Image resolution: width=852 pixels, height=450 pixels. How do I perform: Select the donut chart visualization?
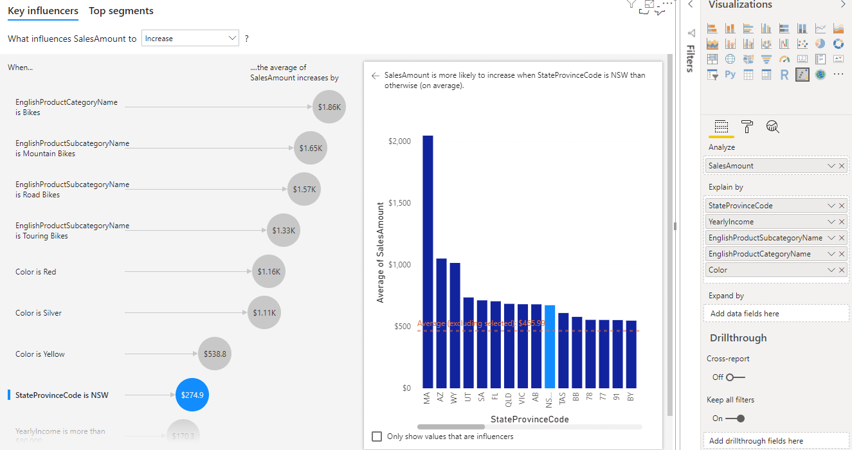(x=838, y=44)
